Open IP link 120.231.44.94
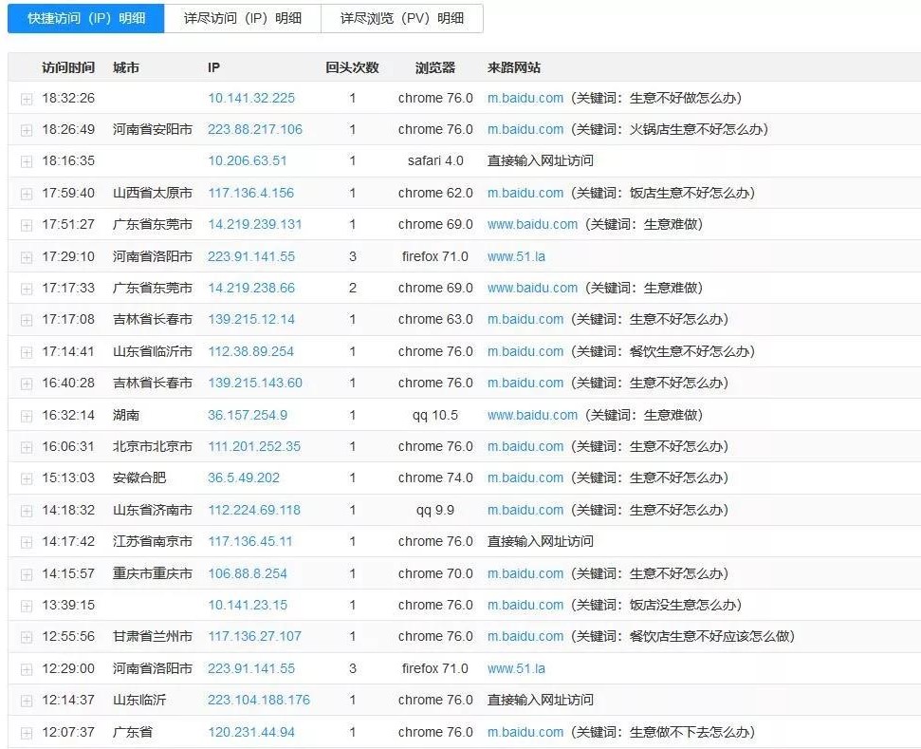The width and height of the screenshot is (921, 749). [251, 732]
